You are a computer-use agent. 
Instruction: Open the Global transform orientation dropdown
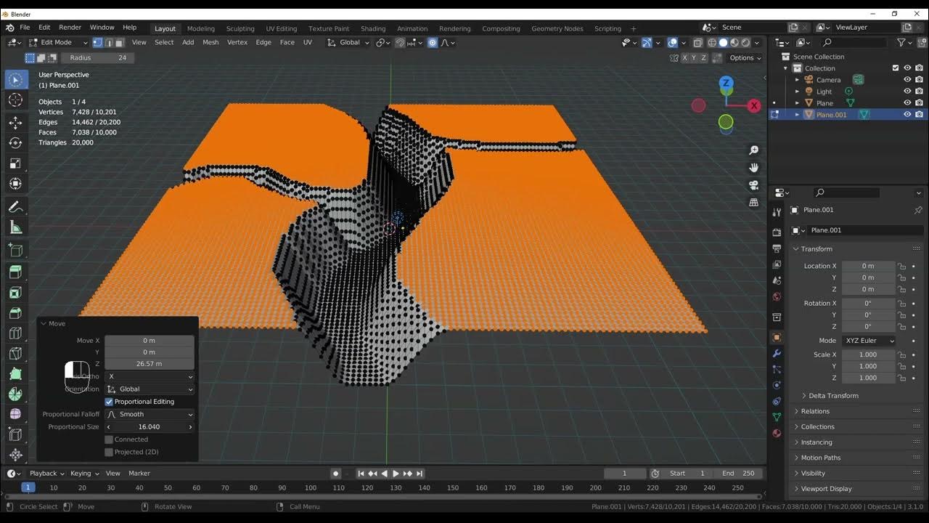[x=350, y=42]
